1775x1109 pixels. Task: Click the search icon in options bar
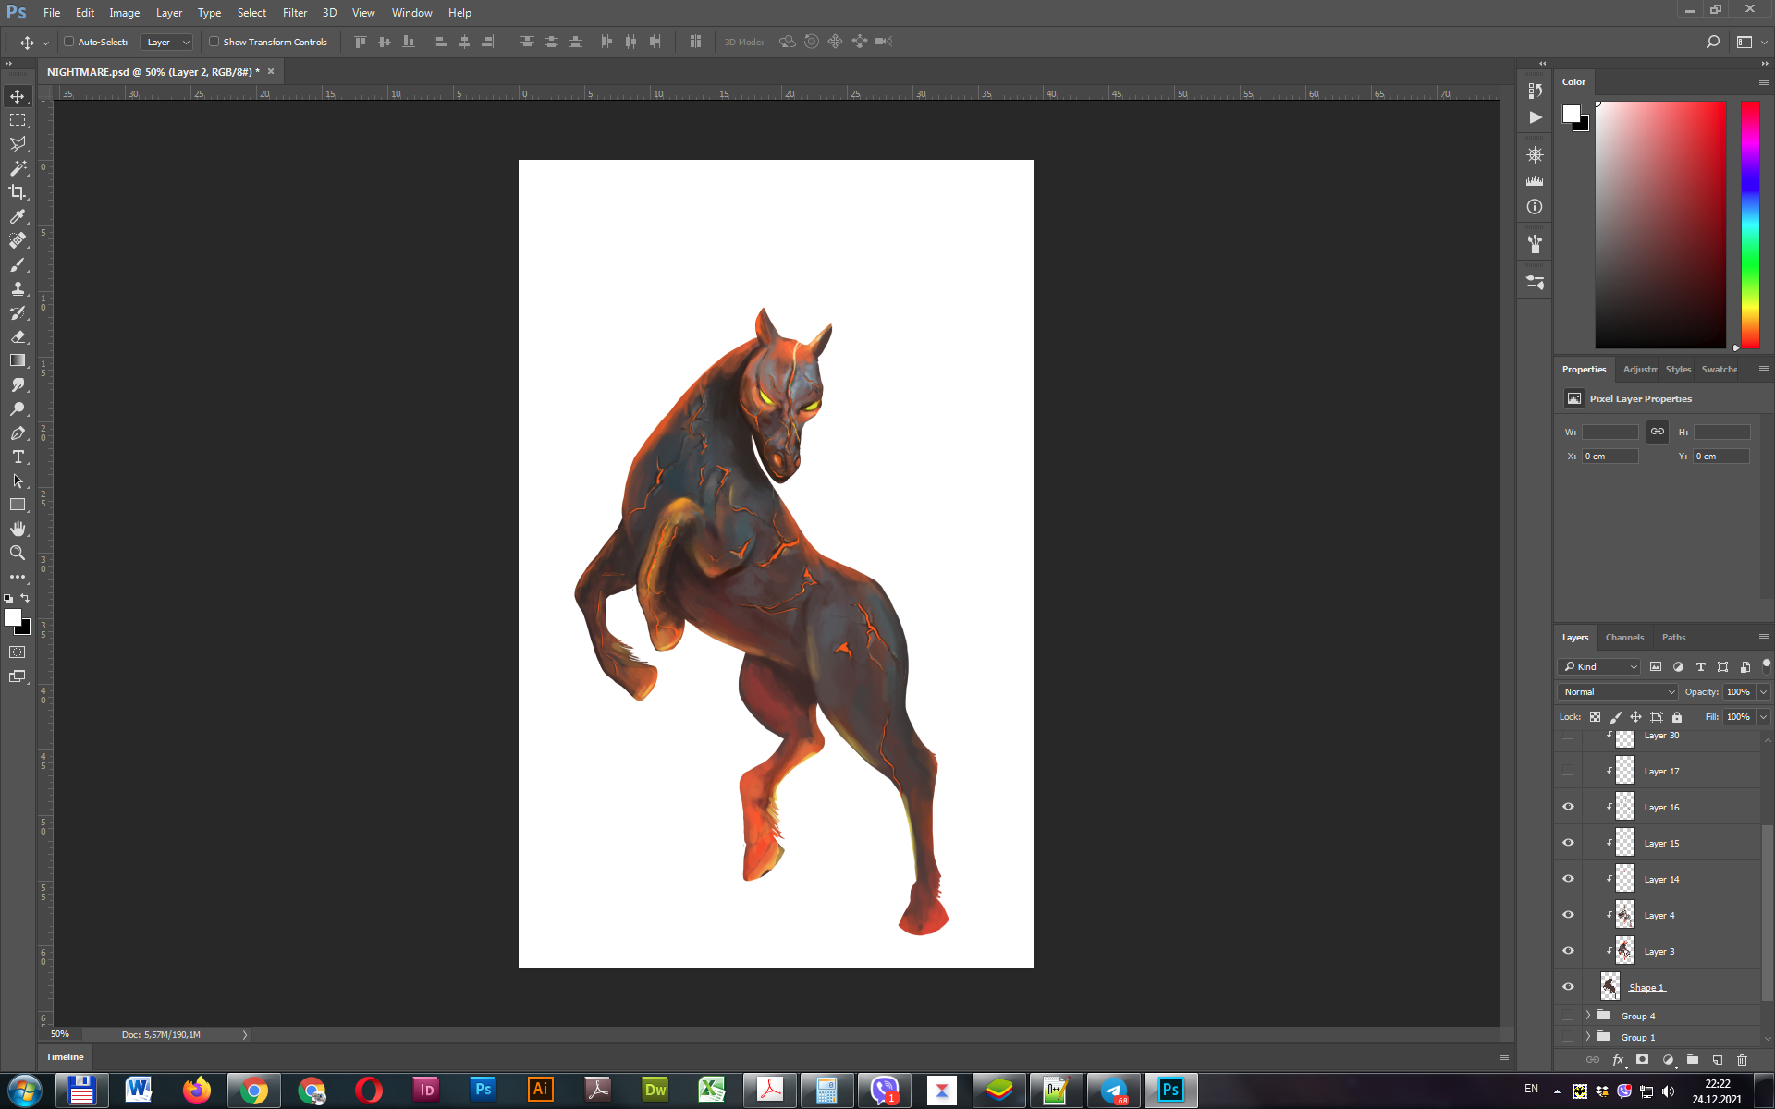pyautogui.click(x=1712, y=42)
